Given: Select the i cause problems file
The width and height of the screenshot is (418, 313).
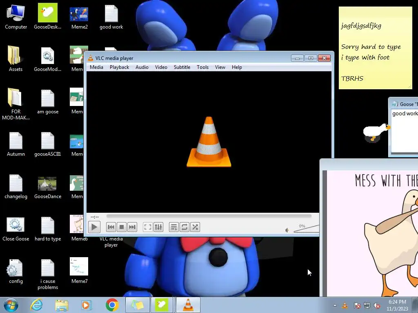Looking at the screenshot, I should [48, 274].
